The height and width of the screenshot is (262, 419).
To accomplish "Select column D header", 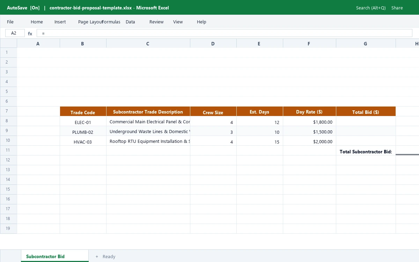I will (x=213, y=43).
